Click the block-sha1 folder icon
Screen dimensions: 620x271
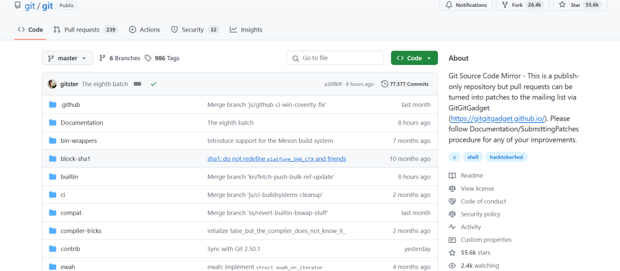53,158
